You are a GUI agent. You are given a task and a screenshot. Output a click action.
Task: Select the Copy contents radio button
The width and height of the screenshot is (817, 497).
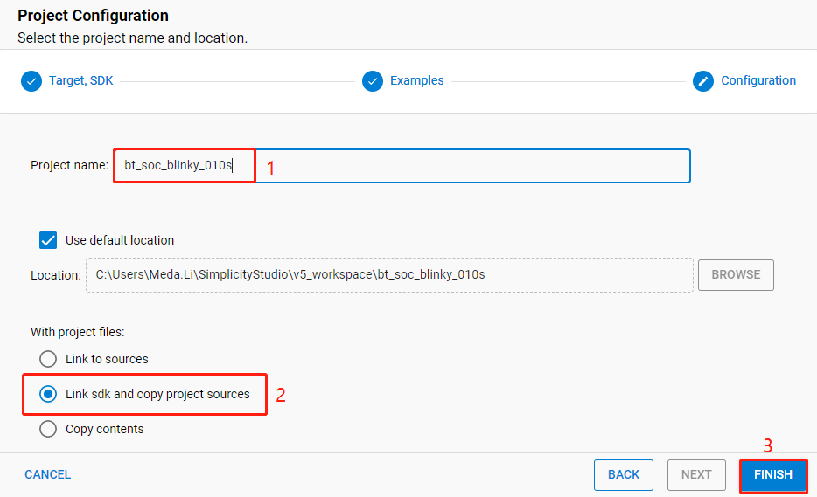click(49, 429)
